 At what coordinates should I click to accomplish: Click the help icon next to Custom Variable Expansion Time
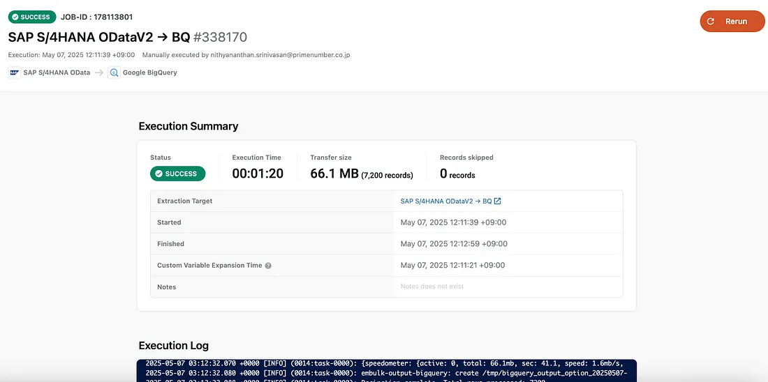(x=268, y=266)
